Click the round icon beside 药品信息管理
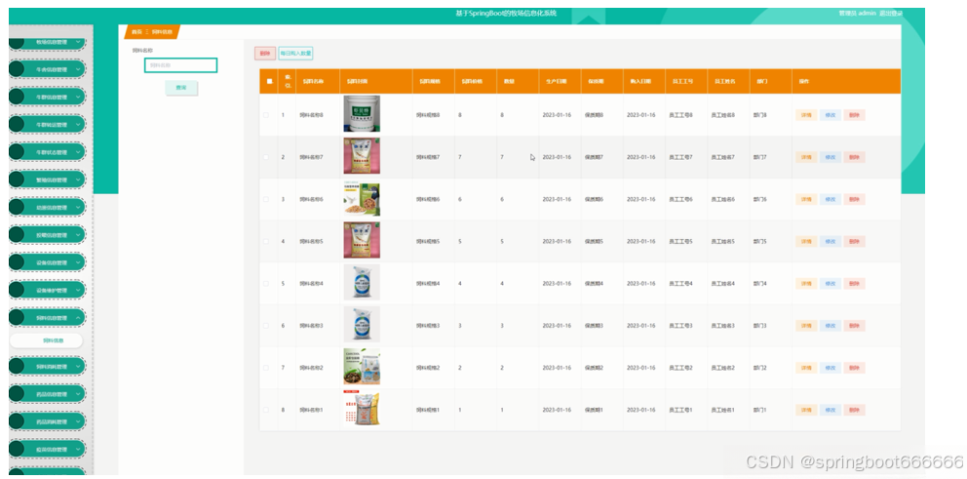Image resolution: width=967 pixels, height=479 pixels. (x=17, y=394)
